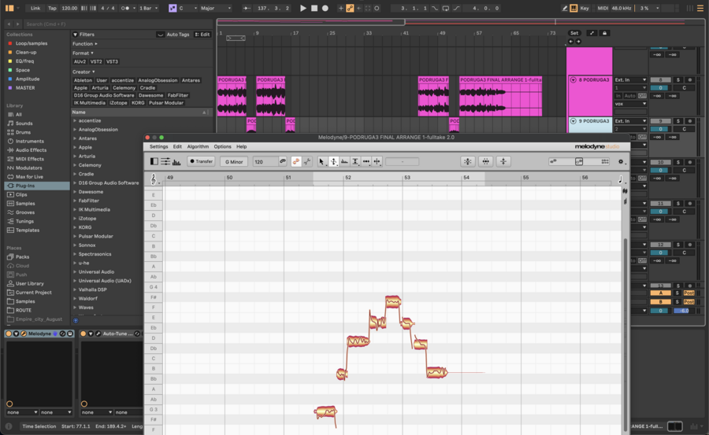Select Melodyne's Timing tool
This screenshot has width=709, height=435.
pyautogui.click(x=366, y=162)
